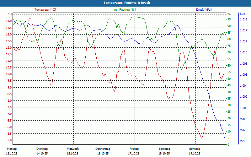Select the Dienstag 14.10.25 date label
251x157 pixels.
42,151
